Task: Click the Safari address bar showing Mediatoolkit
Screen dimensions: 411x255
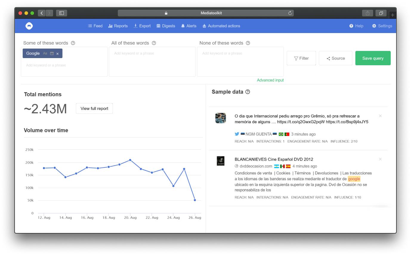Action: pyautogui.click(x=206, y=13)
